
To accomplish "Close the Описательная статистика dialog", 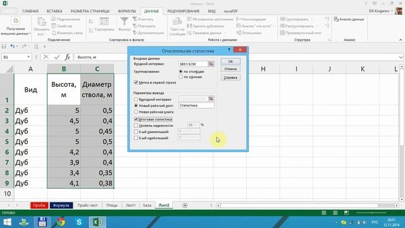I will tap(240, 49).
